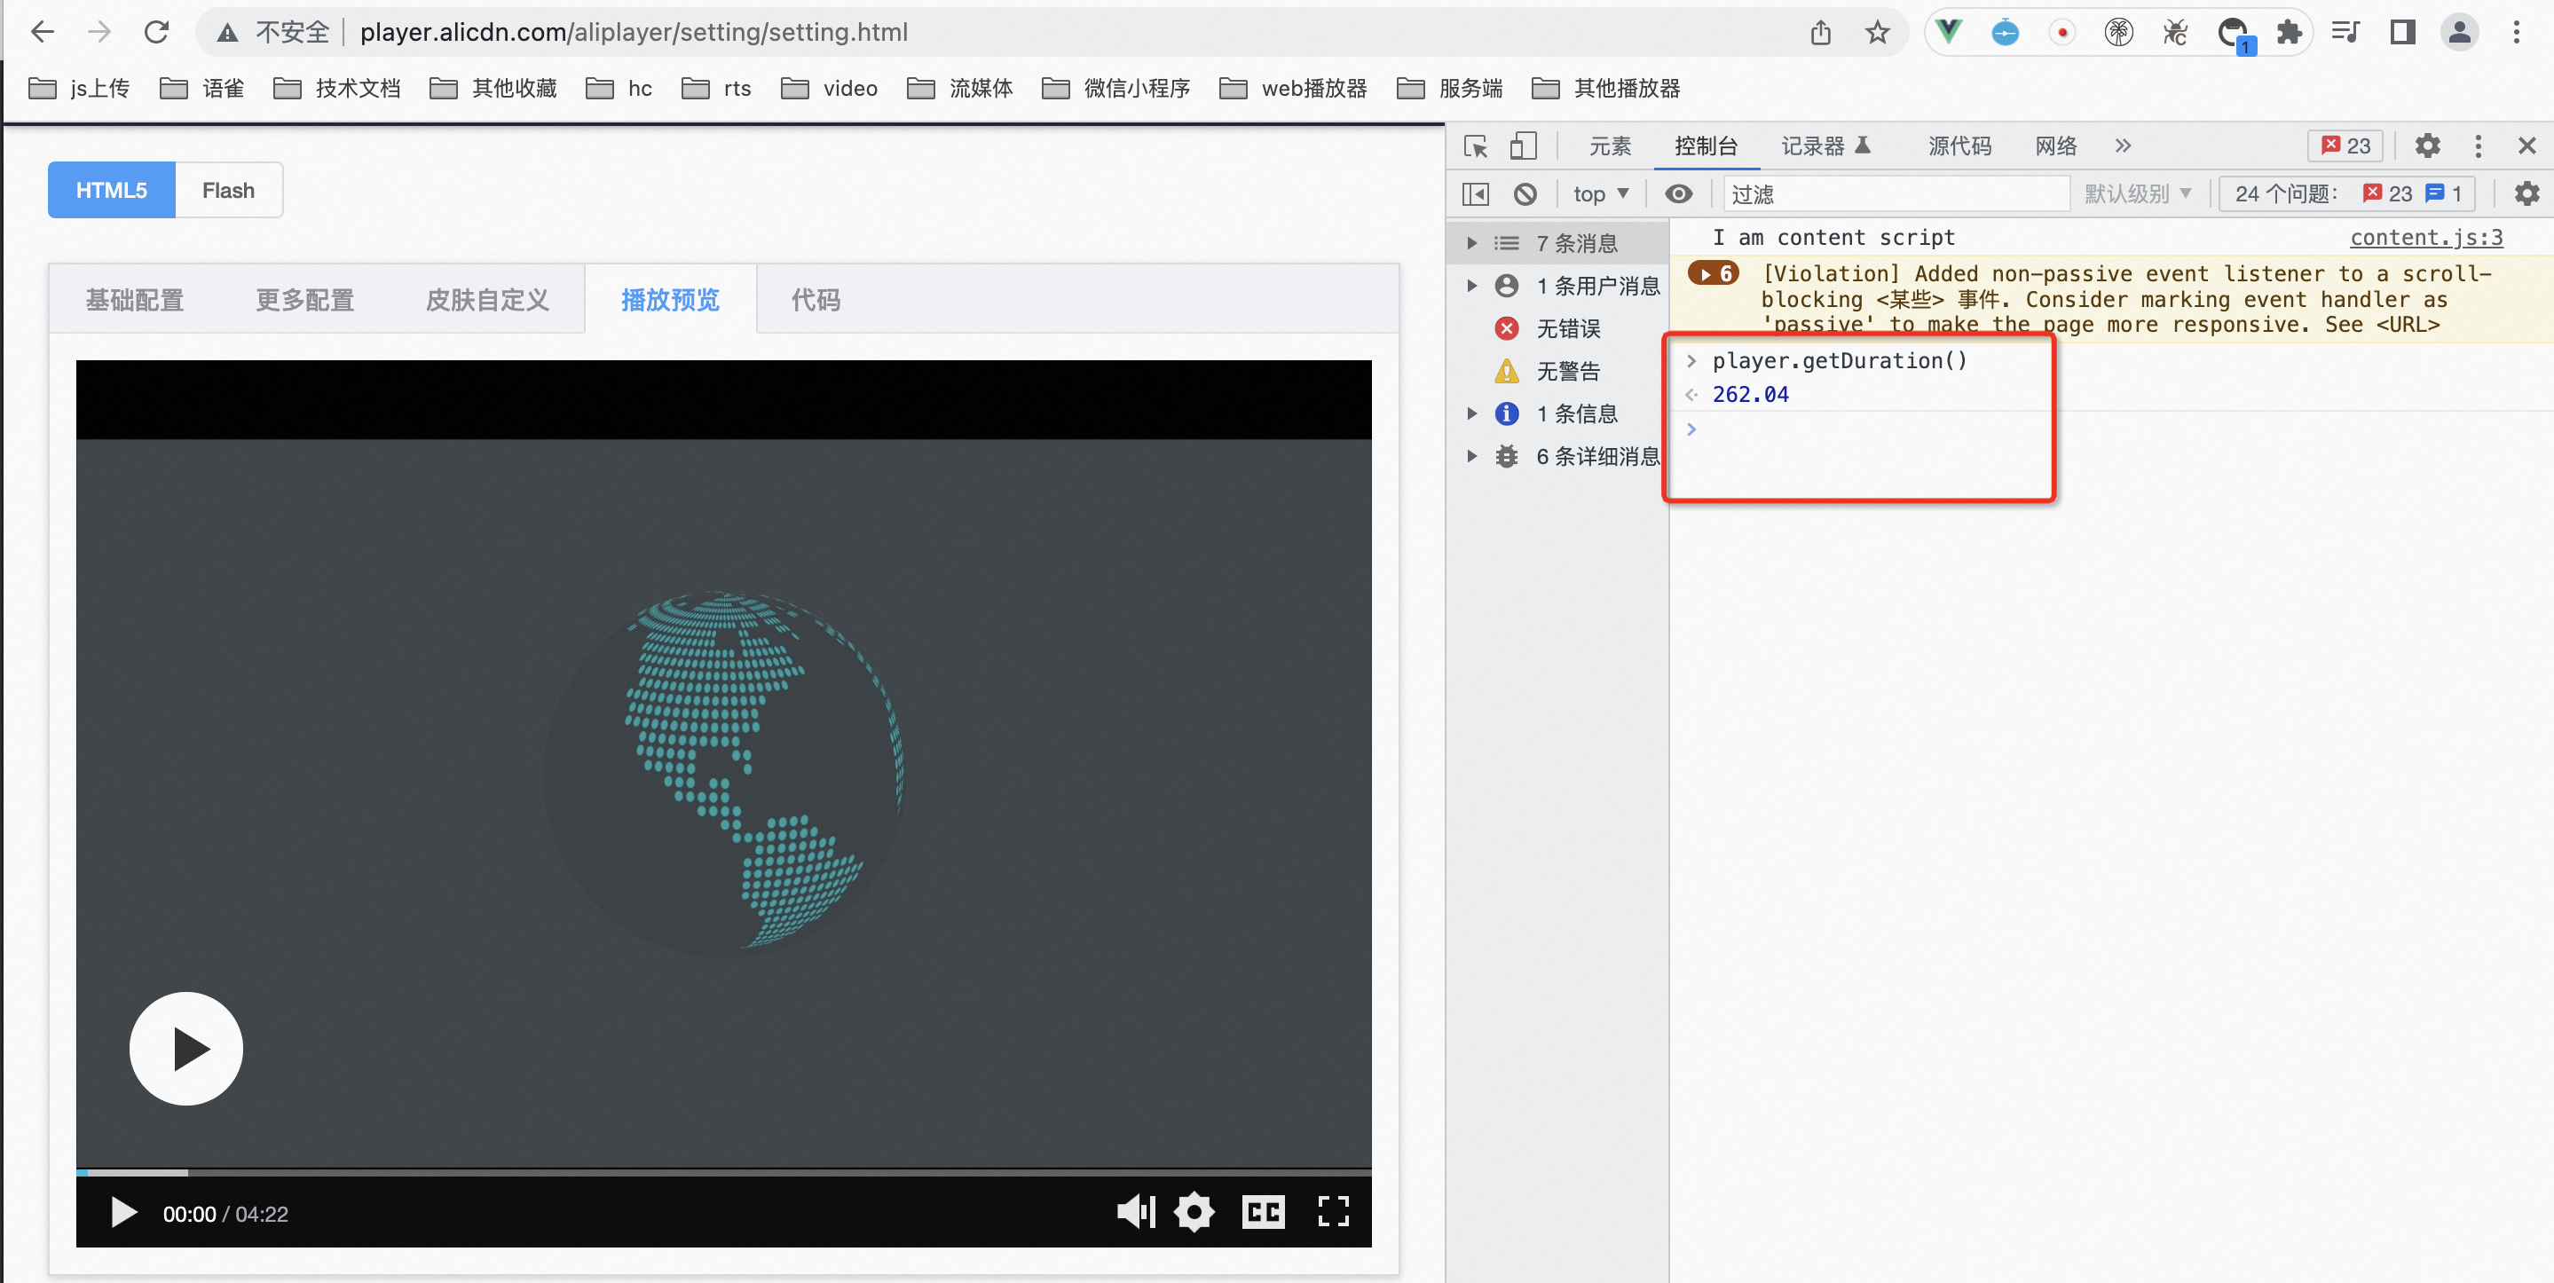2554x1283 pixels.
Task: Click the small play button in the control bar
Action: [123, 1213]
